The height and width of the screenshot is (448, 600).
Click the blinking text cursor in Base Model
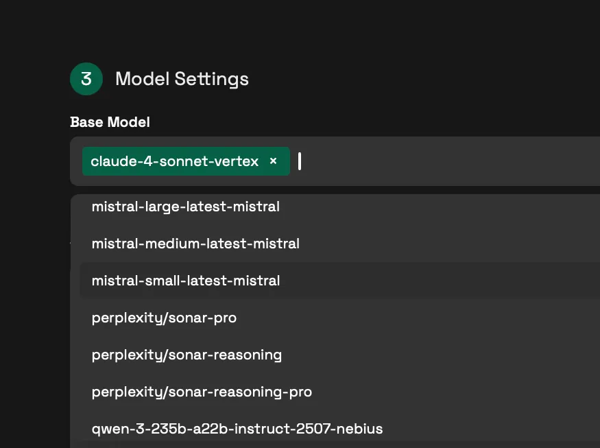[x=300, y=161]
